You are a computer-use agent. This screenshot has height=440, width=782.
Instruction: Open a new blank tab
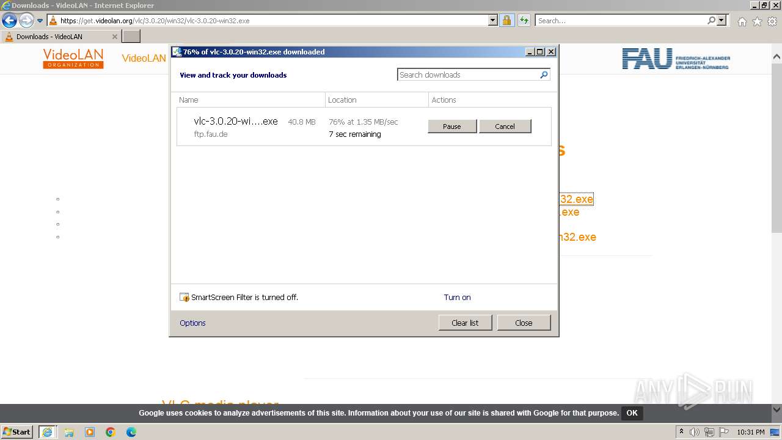131,37
